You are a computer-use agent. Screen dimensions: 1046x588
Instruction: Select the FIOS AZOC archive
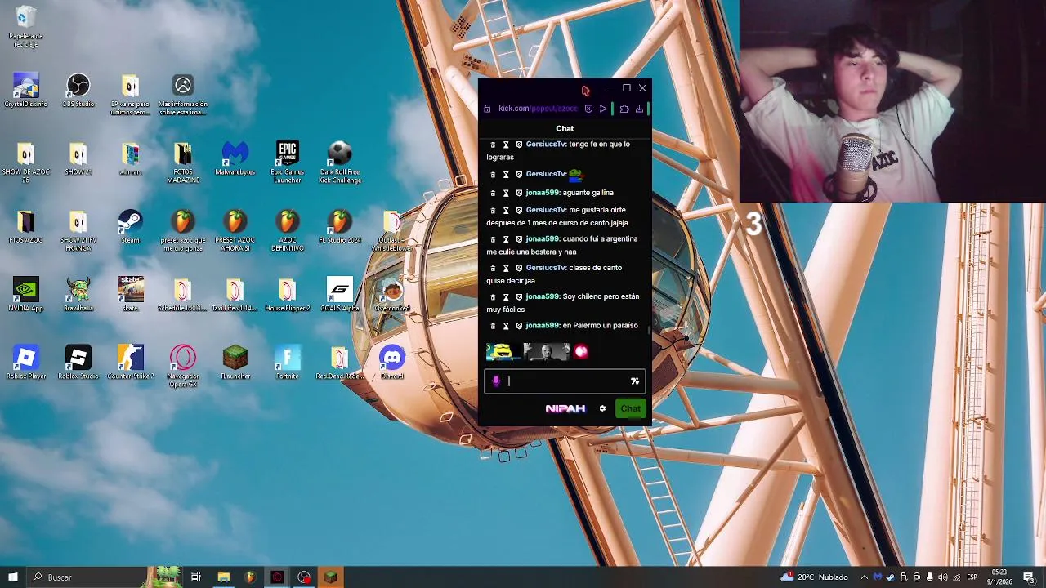click(x=26, y=227)
